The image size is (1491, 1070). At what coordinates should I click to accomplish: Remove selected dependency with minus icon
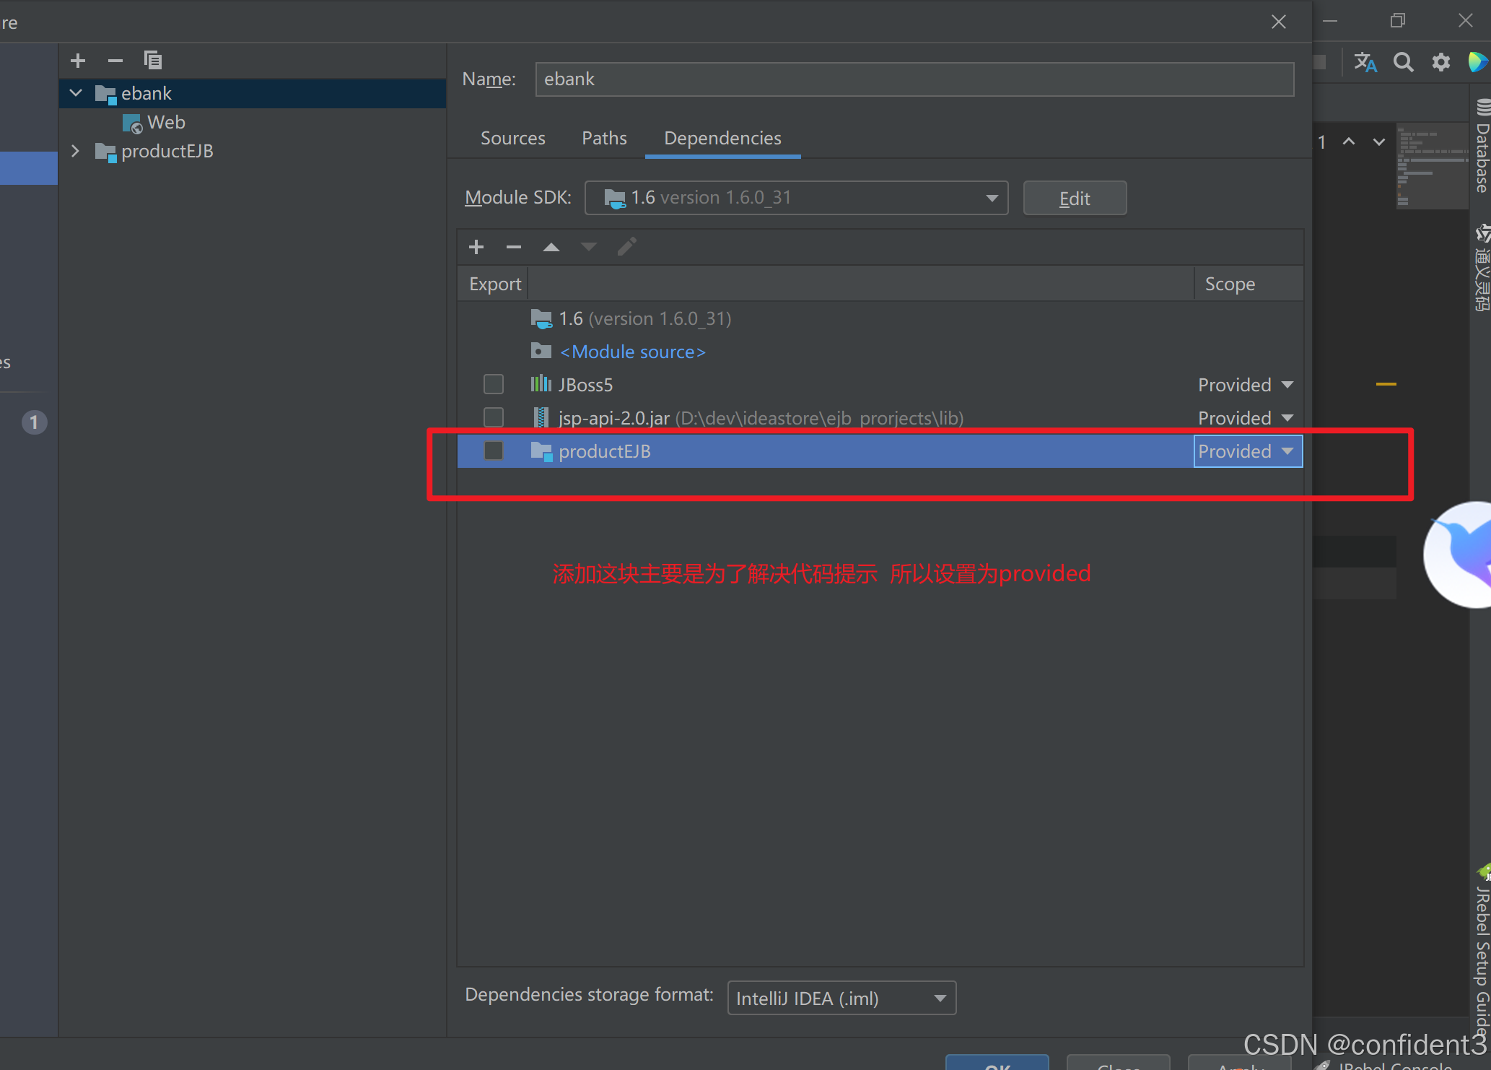(x=514, y=247)
